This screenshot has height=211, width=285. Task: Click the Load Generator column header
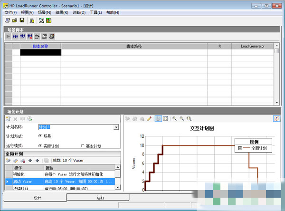tap(253, 46)
